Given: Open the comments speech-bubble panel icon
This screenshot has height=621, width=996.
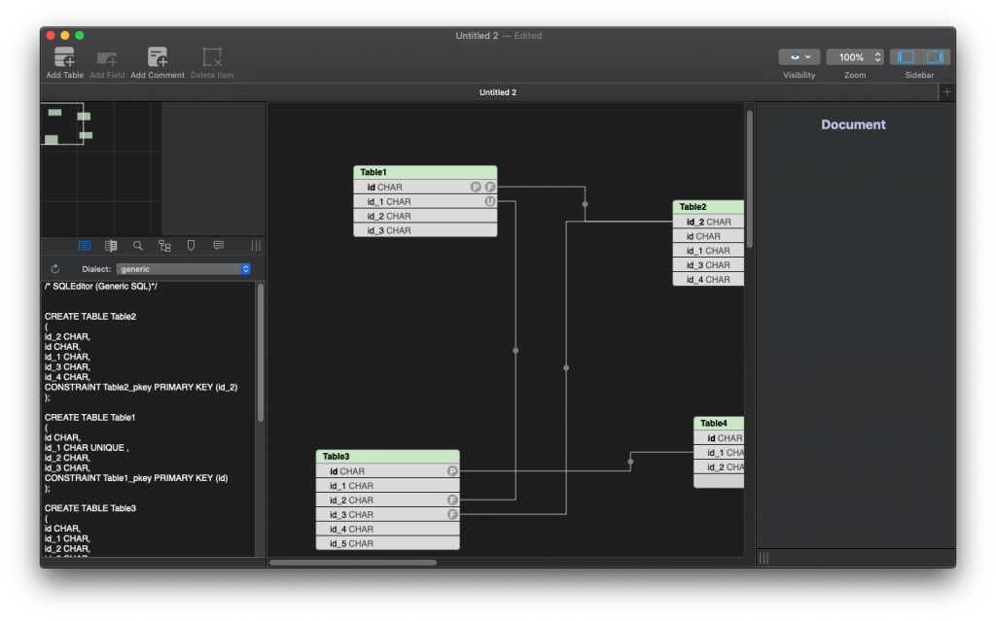Looking at the screenshot, I should (x=218, y=246).
